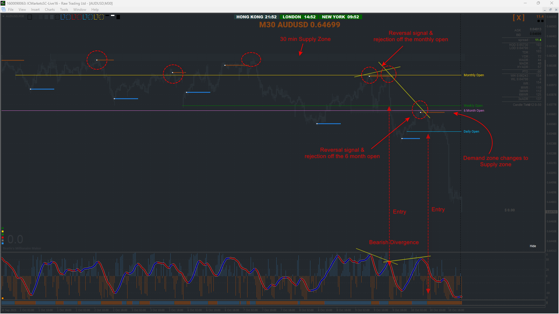Open the Insert menu
This screenshot has width=559, height=314.
pos(35,10)
